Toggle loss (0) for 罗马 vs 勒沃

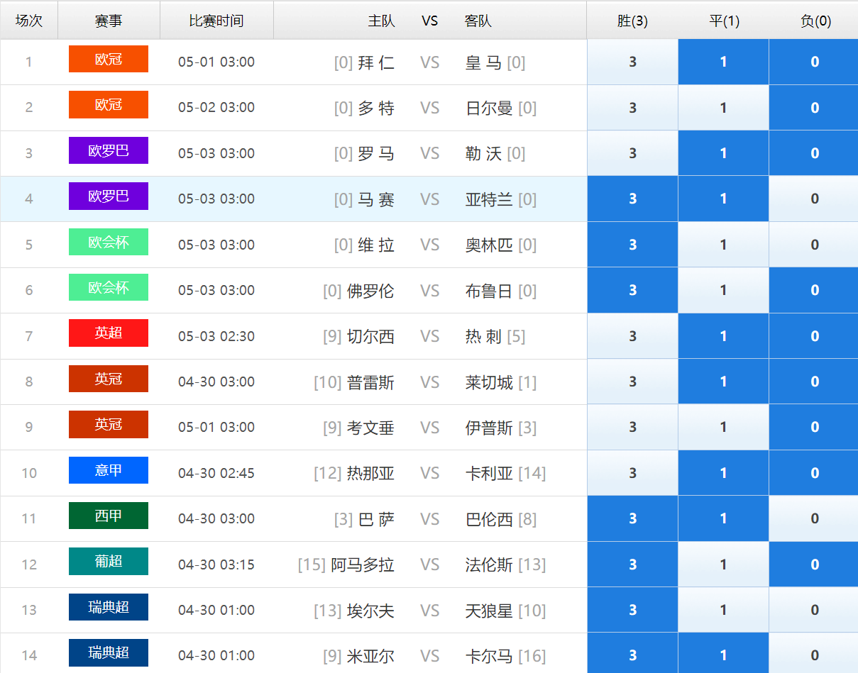pos(814,153)
